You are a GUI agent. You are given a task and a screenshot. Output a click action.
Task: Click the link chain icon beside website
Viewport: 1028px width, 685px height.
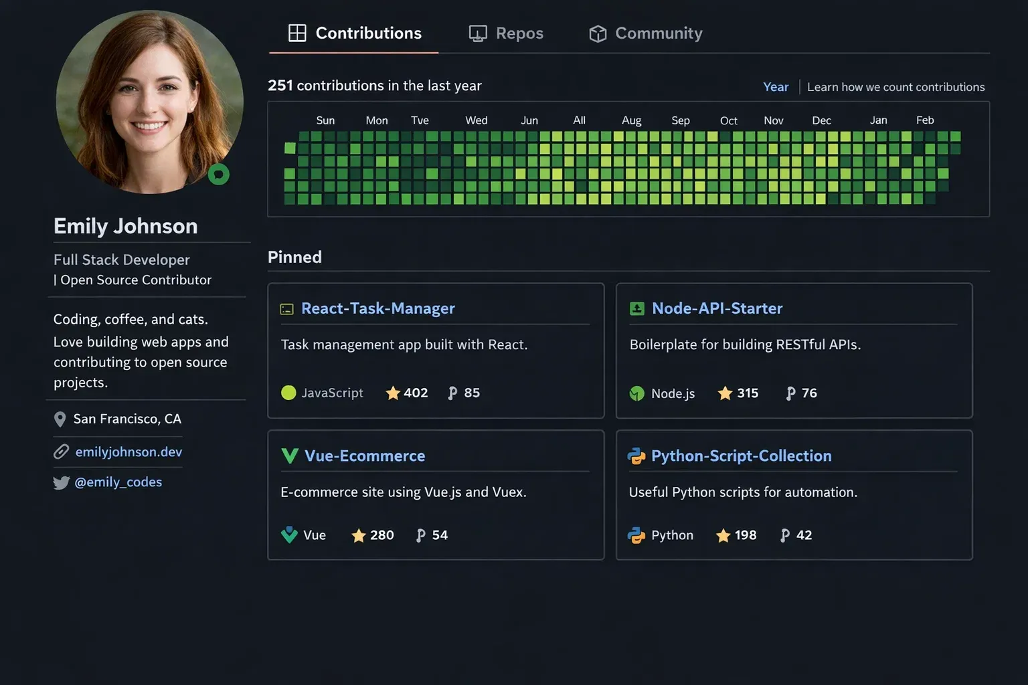[x=61, y=452]
